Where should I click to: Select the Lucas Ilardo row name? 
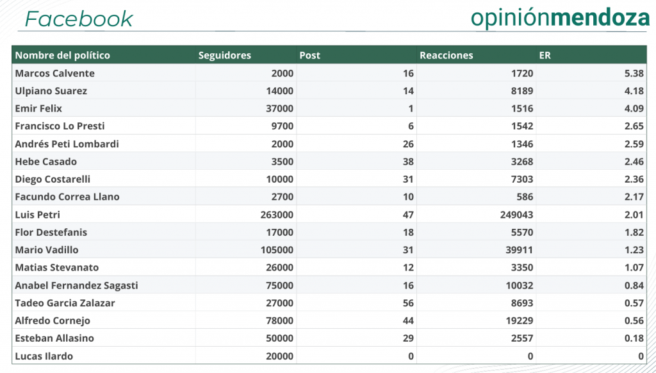pos(44,356)
